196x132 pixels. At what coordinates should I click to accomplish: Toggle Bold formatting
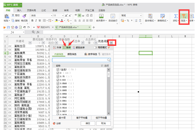click(32, 20)
